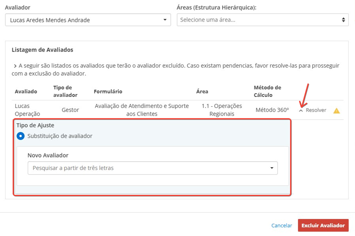This screenshot has width=355, height=236.
Task: Click the 'Tipo de avaliador' column header
Action: click(65, 91)
